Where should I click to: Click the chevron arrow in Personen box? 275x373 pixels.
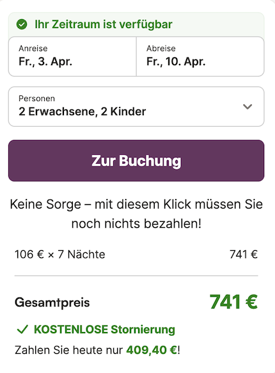(x=247, y=107)
